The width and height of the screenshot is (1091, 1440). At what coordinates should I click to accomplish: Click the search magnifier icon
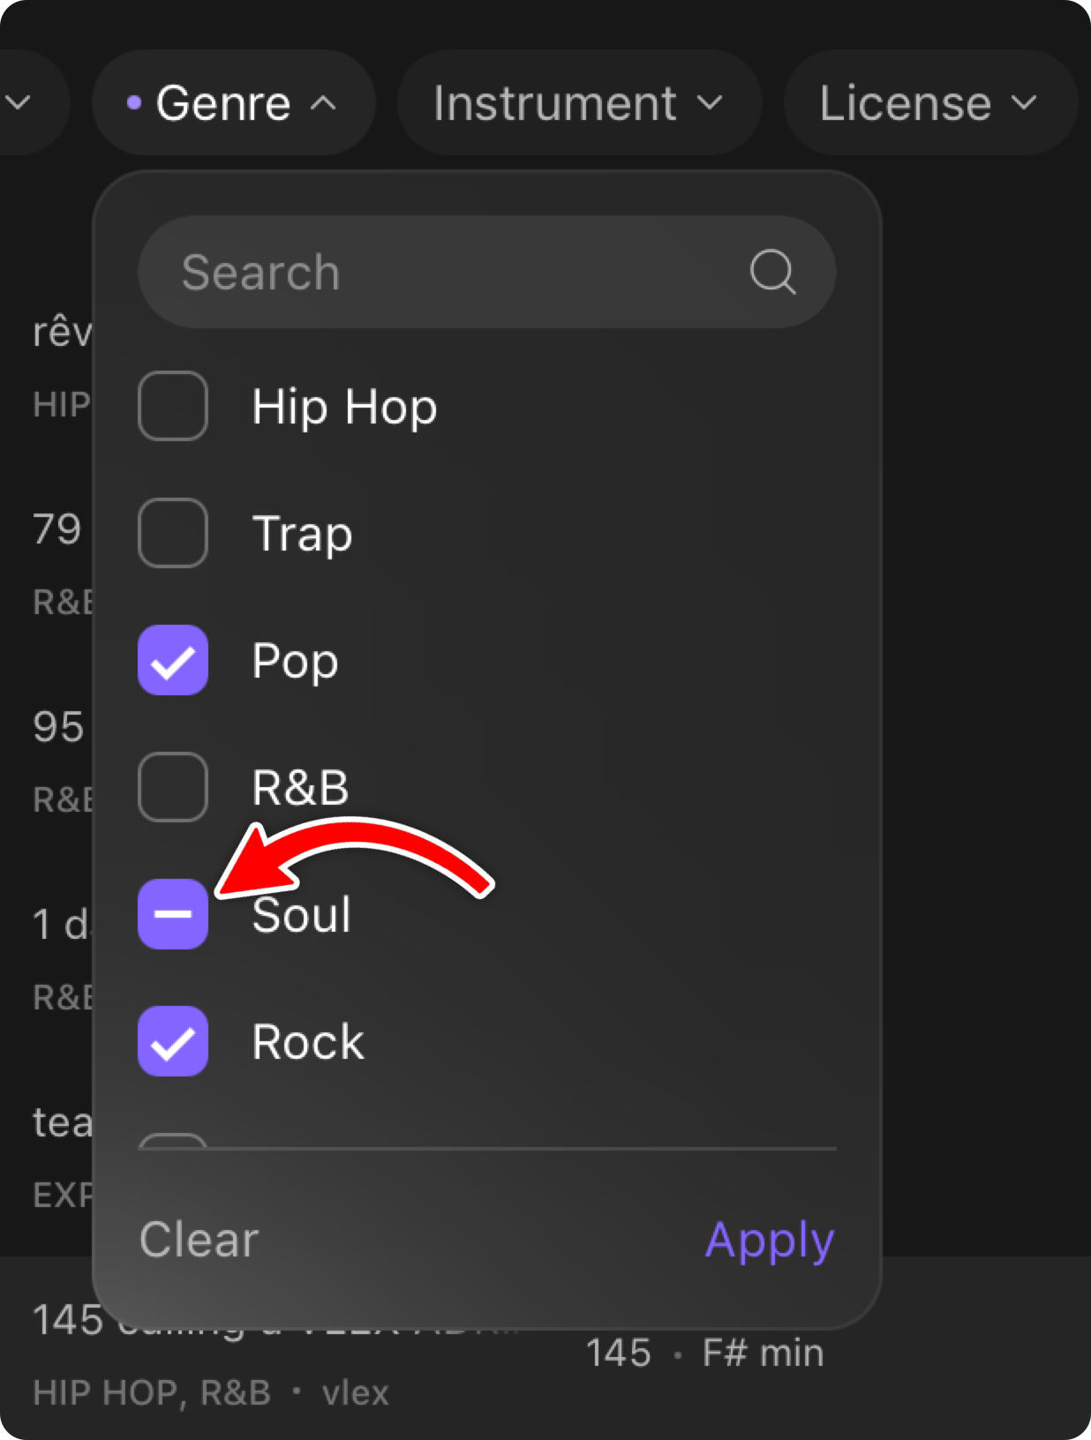click(772, 272)
